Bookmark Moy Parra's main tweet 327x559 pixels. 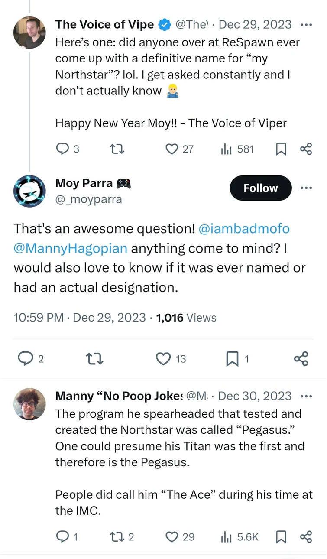pyautogui.click(x=233, y=358)
